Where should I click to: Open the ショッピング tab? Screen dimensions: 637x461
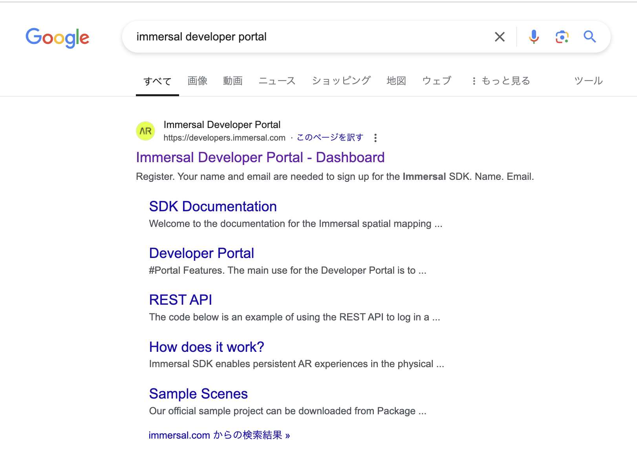pos(341,81)
